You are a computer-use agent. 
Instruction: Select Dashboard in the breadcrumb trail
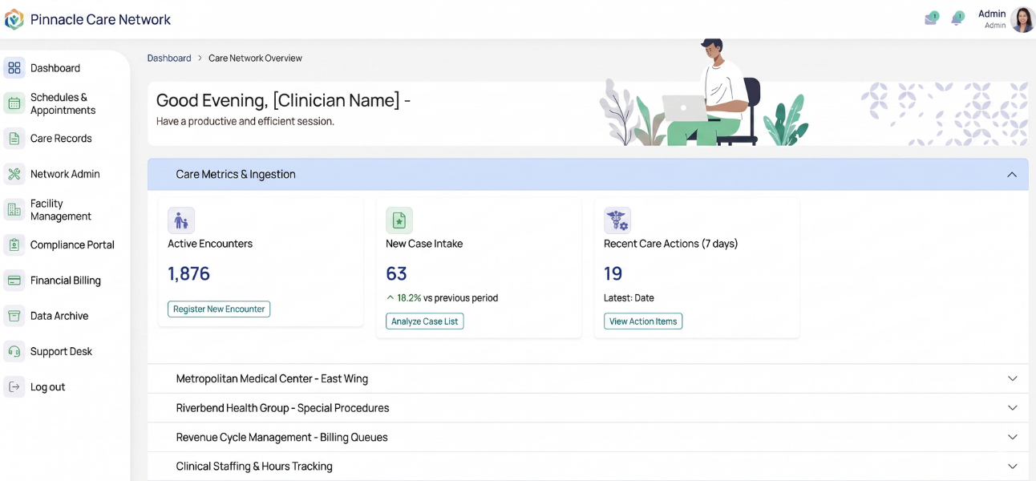pos(169,58)
